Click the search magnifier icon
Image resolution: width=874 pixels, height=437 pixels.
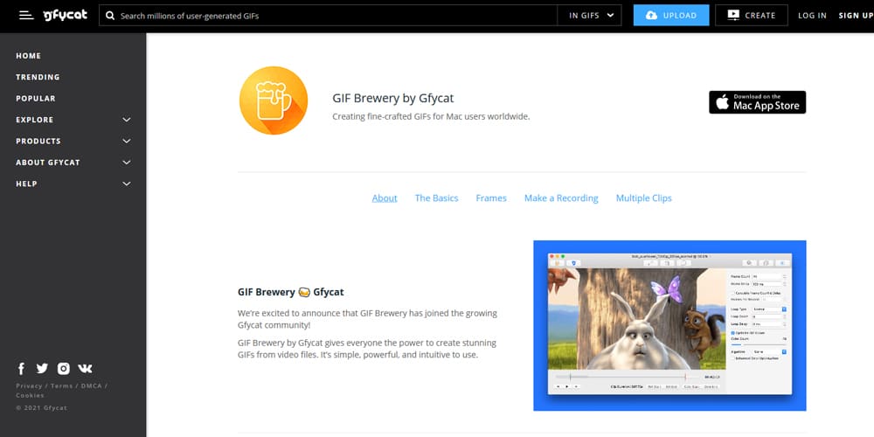(110, 16)
